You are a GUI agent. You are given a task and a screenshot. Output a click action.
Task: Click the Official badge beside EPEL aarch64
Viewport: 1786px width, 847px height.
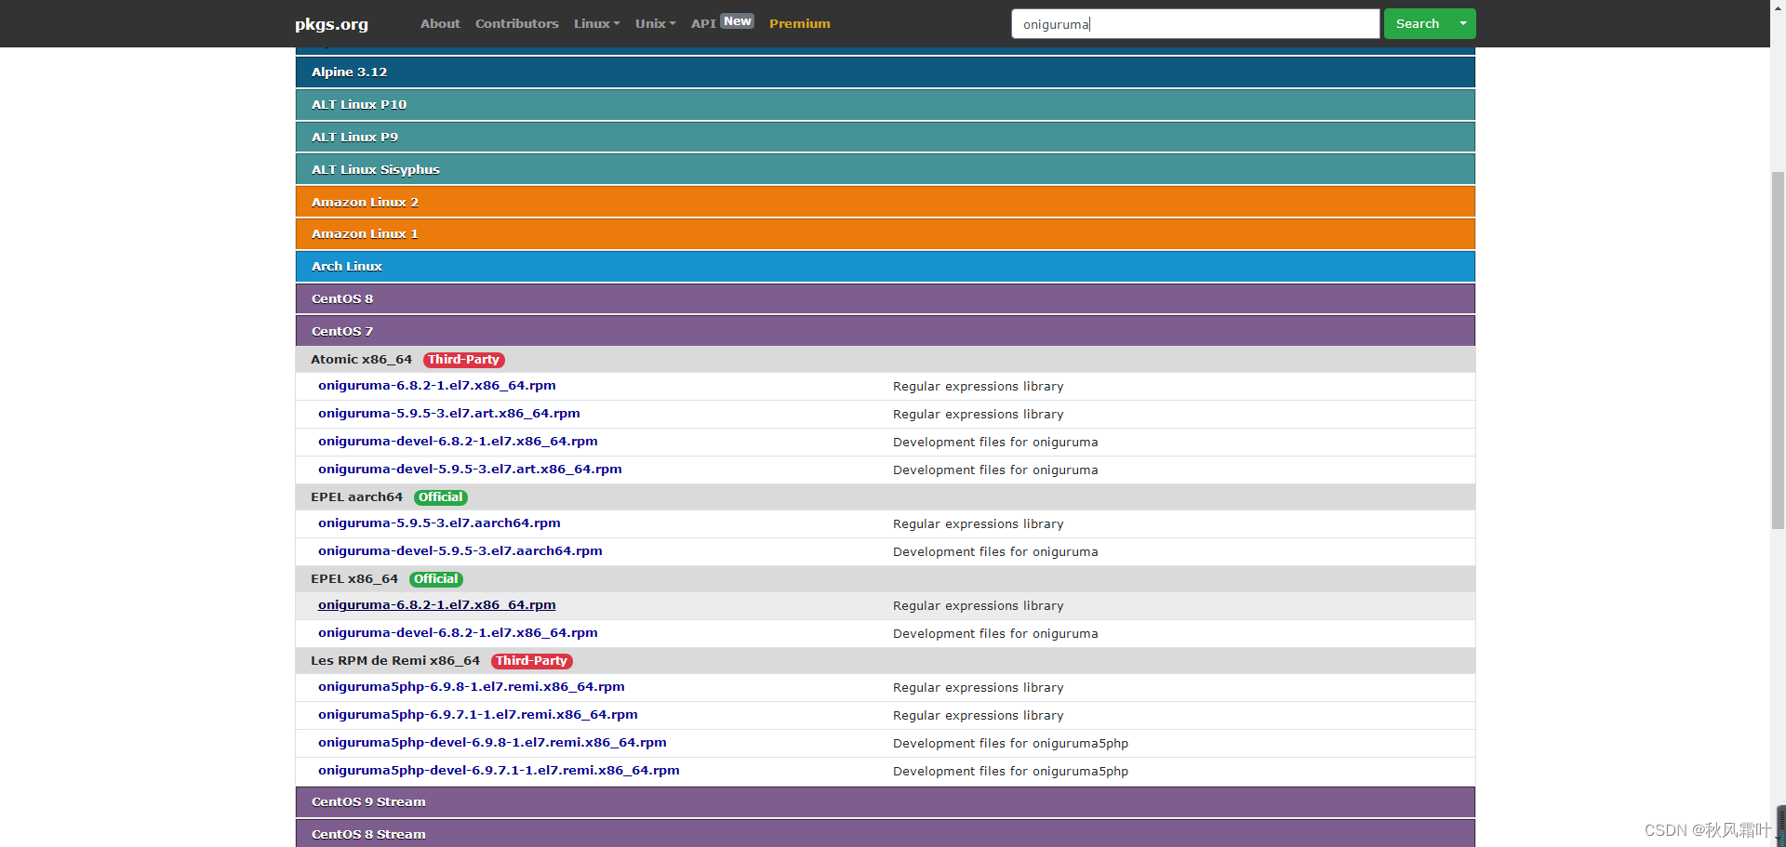440,497
